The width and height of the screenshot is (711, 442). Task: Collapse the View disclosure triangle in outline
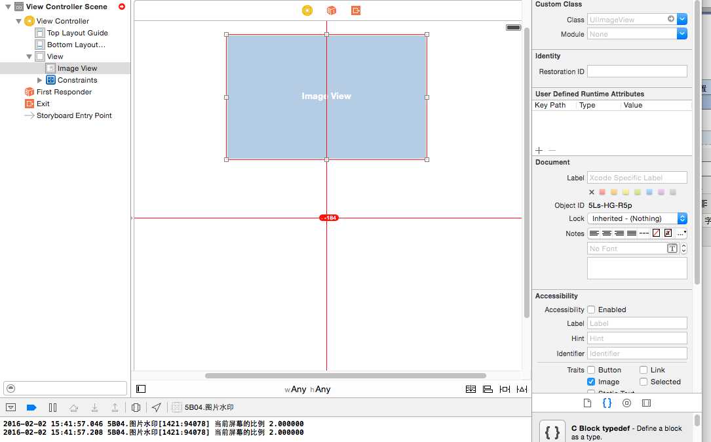[29, 56]
